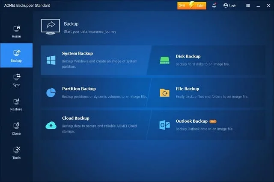This screenshot has width=274, height=182.
Task: Click the green Disk Backup drive icon
Action: pos(164,60)
